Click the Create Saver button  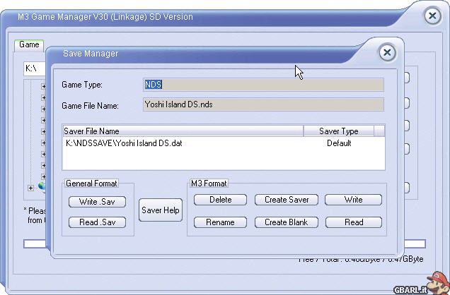pos(287,200)
